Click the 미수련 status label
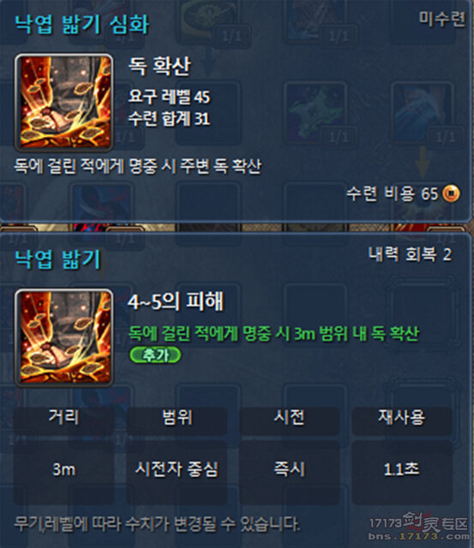Screen dimensions: 474x548 coord(442,19)
